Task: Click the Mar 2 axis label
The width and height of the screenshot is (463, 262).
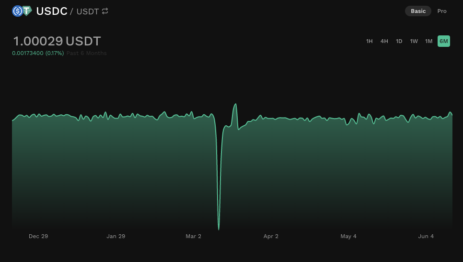Action: 194,236
